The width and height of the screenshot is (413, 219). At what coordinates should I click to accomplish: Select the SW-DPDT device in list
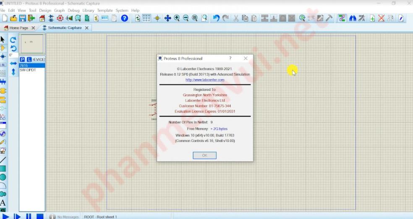tap(28, 70)
